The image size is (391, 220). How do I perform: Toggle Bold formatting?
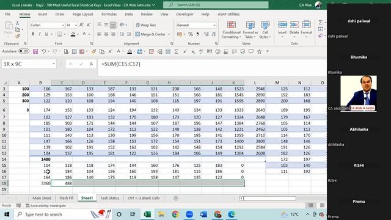32,34
